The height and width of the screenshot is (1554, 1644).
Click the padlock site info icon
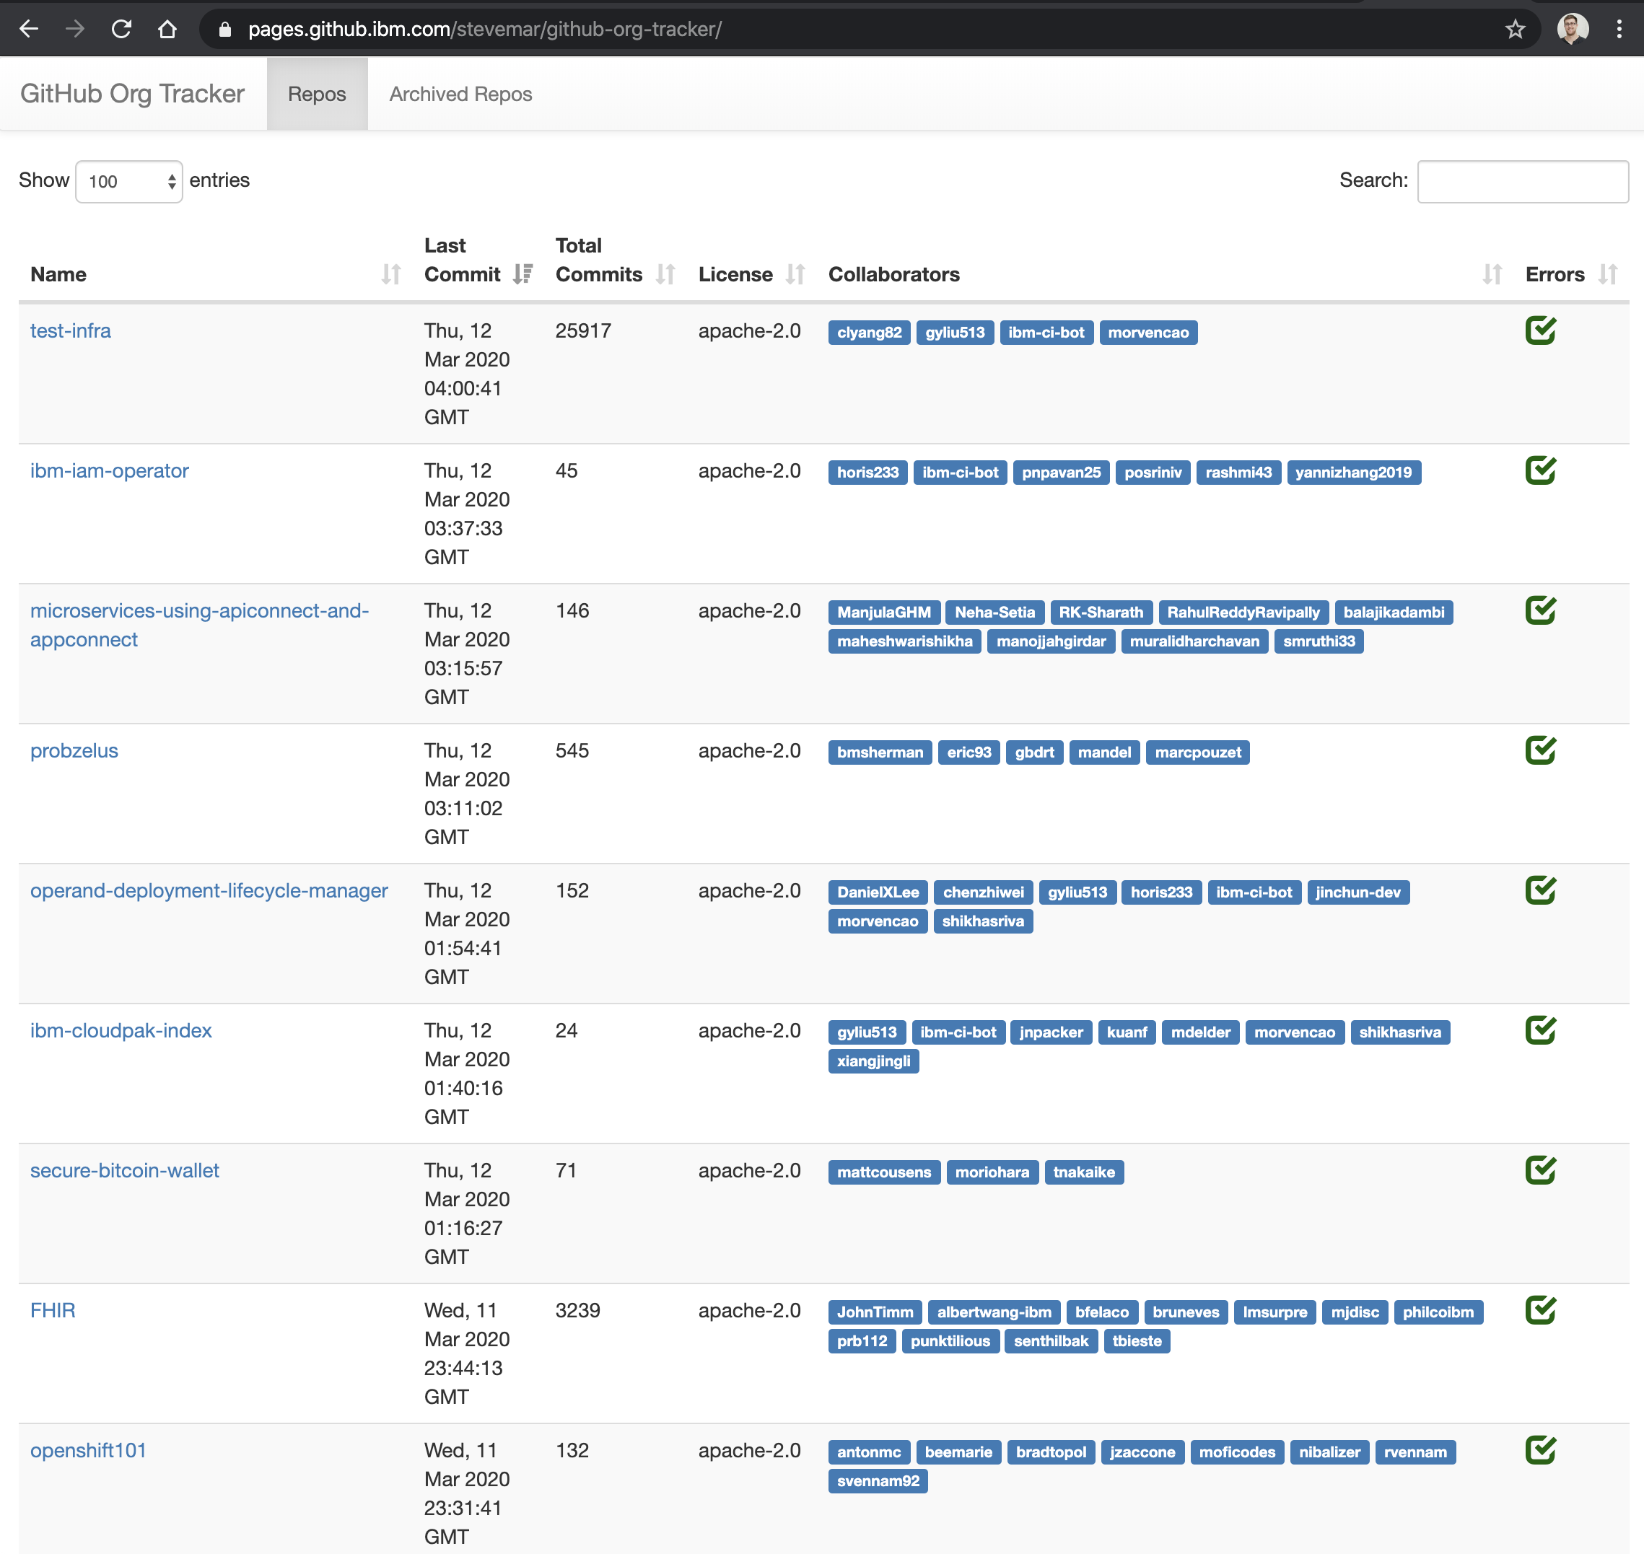224,29
